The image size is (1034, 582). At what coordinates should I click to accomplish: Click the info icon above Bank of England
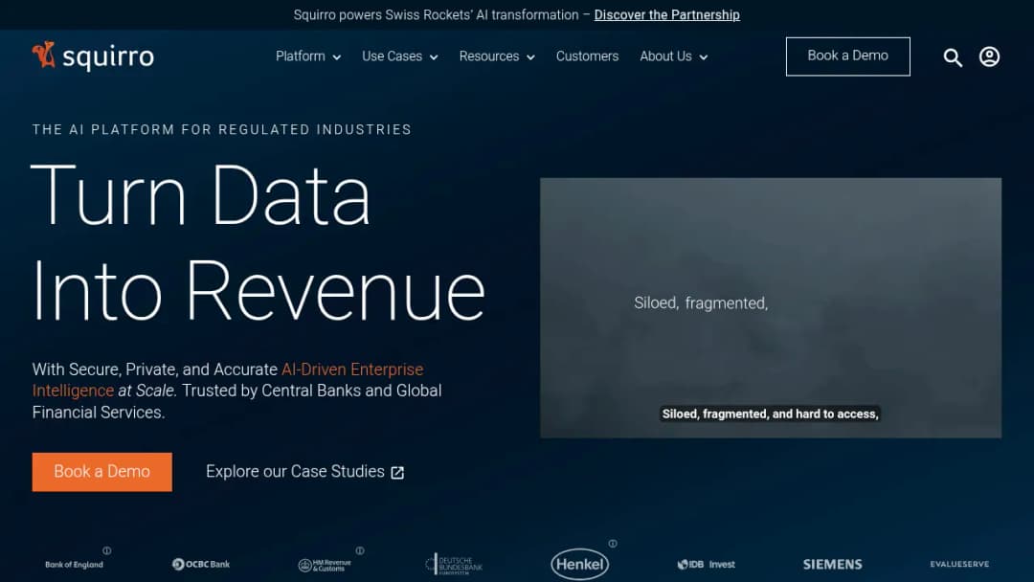tap(107, 550)
